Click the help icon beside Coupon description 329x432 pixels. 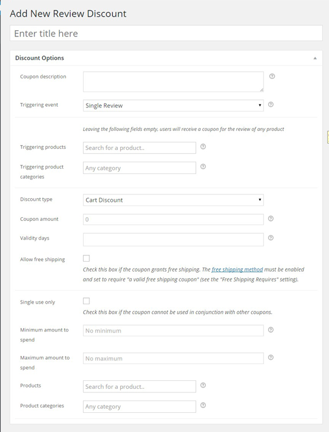(x=272, y=77)
